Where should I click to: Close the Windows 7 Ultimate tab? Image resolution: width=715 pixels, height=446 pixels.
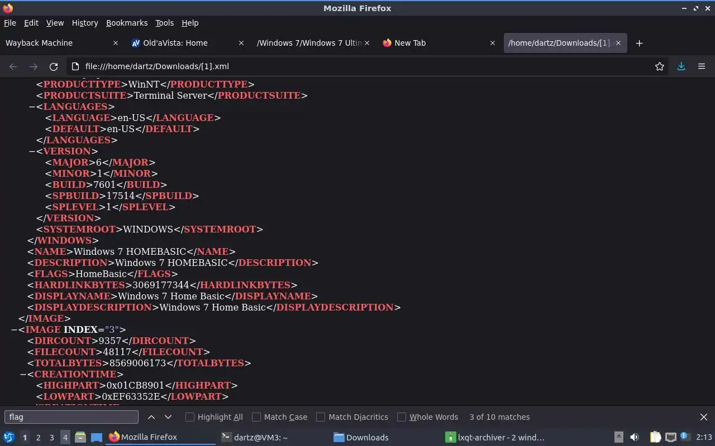(367, 43)
